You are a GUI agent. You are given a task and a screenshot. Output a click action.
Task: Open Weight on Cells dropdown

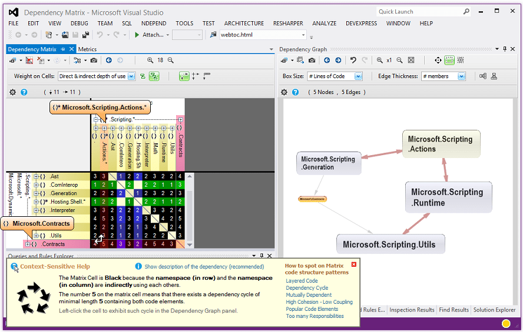(131, 76)
